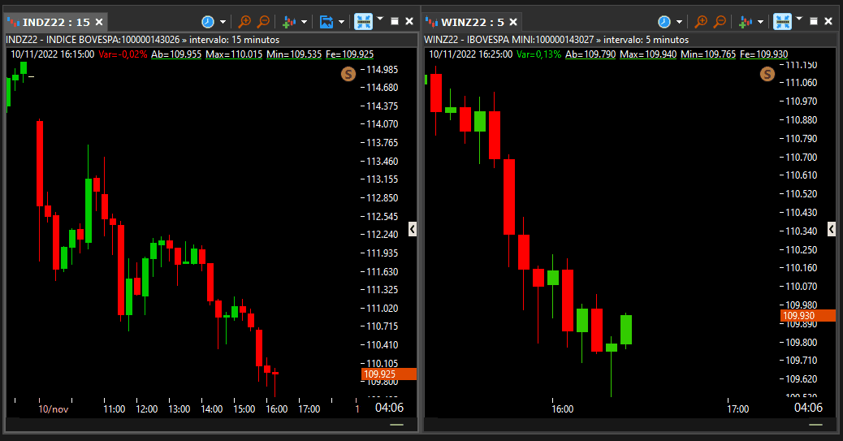Viewport: 843px width, 441px height.
Task: Toggle auto-fit scale in INDZ22 chart
Action: [364, 21]
